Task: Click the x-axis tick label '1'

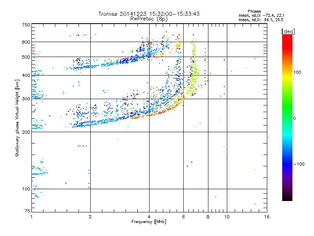Action: (x=31, y=217)
